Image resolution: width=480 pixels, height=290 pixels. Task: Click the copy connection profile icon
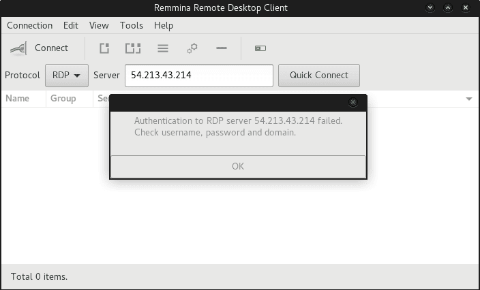[x=133, y=48]
